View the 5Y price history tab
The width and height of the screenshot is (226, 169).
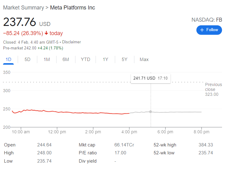click(x=124, y=59)
